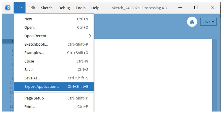
Task: Select Print... in the File menu
Action: tap(54, 107)
